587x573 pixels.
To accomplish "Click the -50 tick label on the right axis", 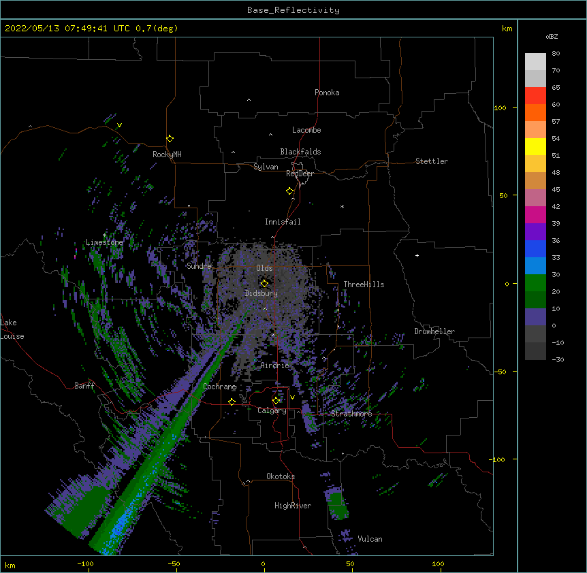I will coord(500,372).
